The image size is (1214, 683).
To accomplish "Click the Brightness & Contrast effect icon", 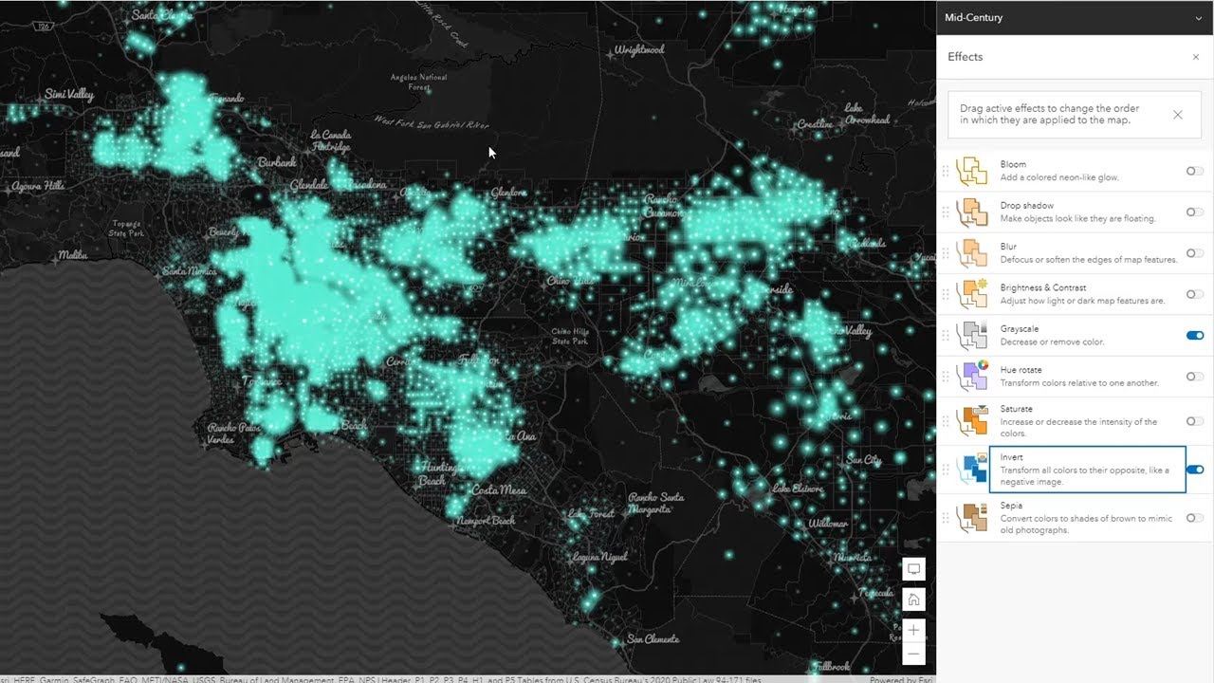I will coord(972,294).
